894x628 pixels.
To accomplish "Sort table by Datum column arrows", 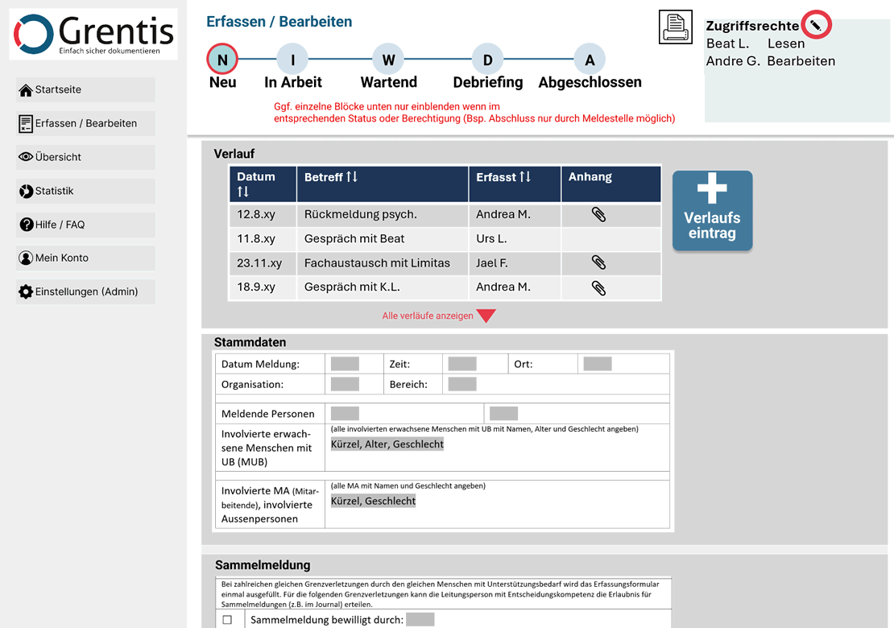I will click(243, 192).
